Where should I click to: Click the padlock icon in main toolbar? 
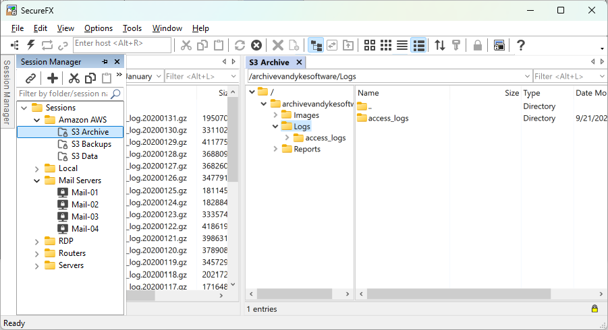(478, 45)
